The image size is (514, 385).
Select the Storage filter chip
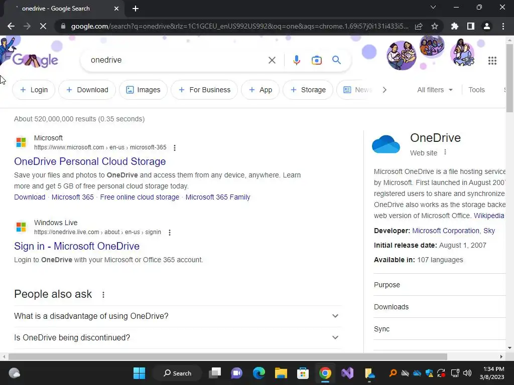(308, 90)
